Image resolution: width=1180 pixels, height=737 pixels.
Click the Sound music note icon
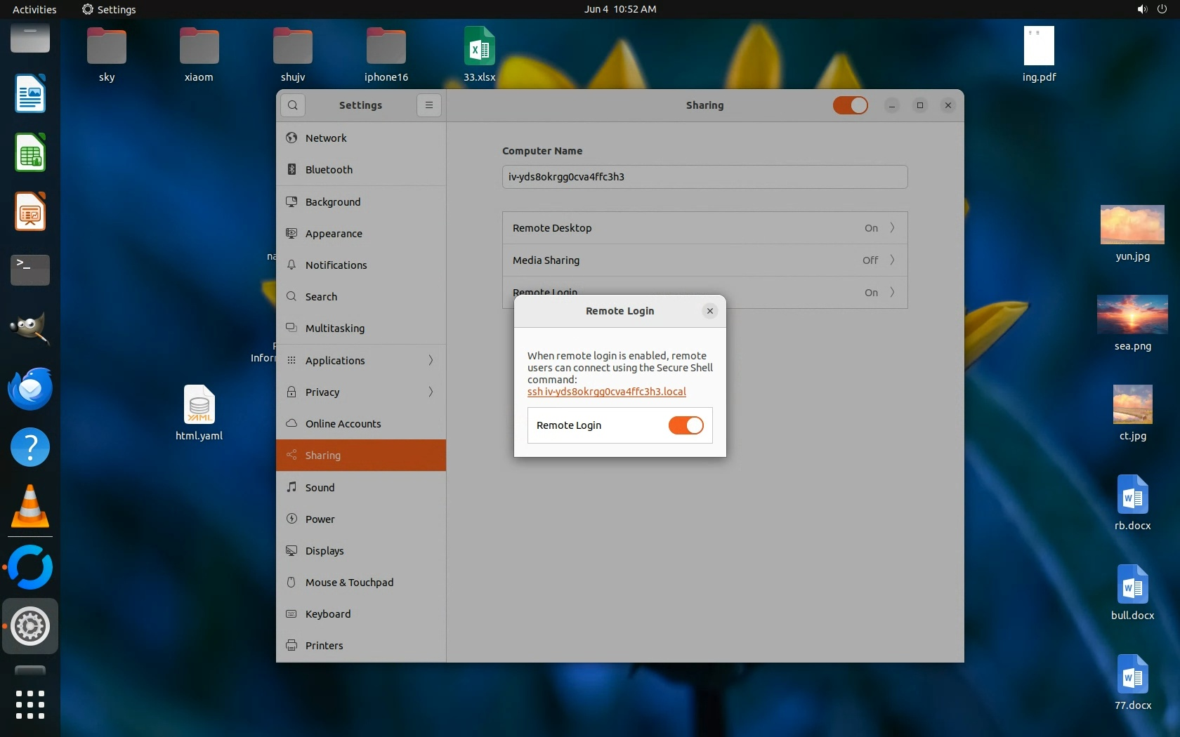coord(291,487)
